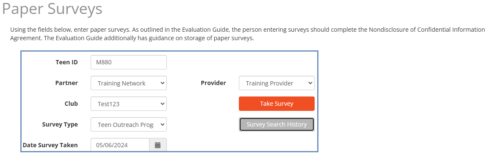
Task: Open the Survey Search History button
Action: point(277,124)
